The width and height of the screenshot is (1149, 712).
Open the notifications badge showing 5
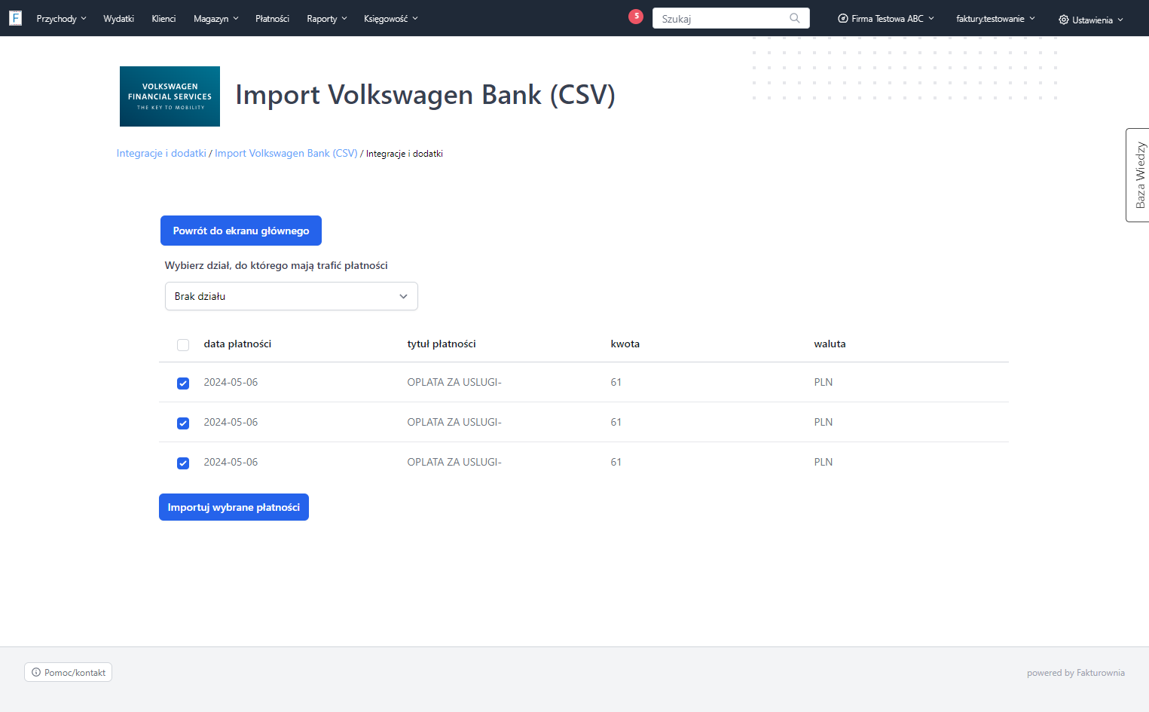[636, 16]
